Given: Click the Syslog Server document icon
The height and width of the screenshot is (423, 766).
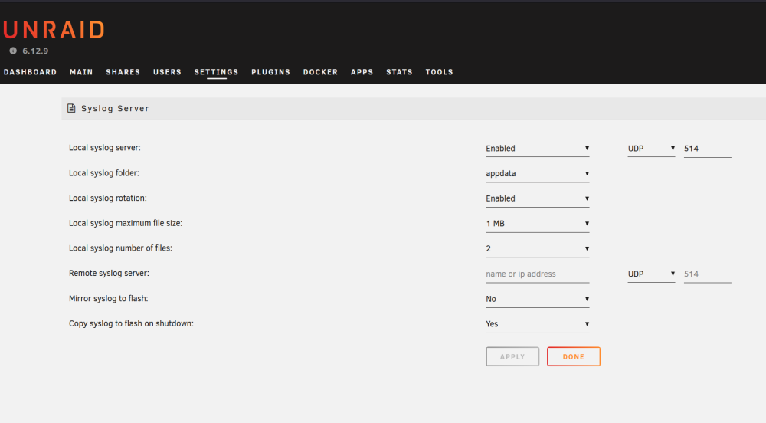Looking at the screenshot, I should tap(71, 109).
